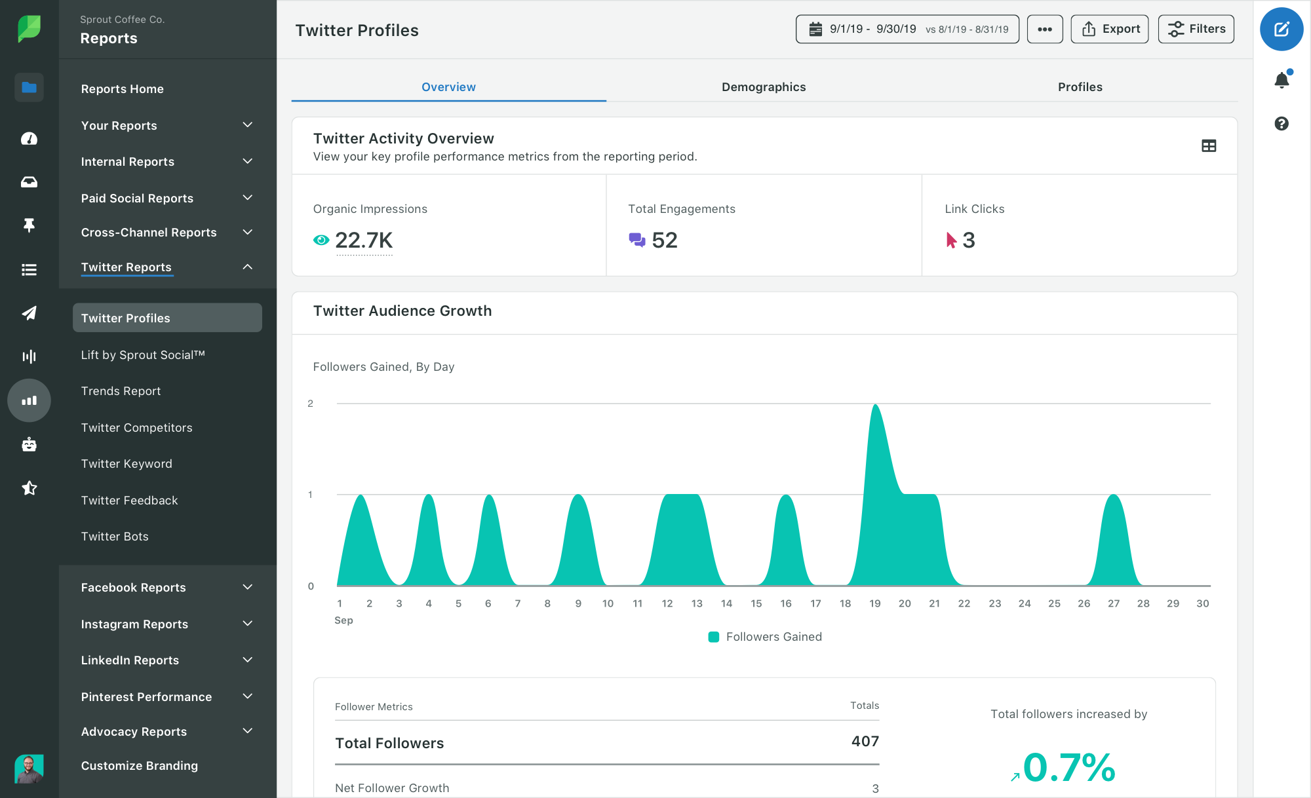The width and height of the screenshot is (1311, 798).
Task: Open the Filters panel
Action: pos(1196,29)
